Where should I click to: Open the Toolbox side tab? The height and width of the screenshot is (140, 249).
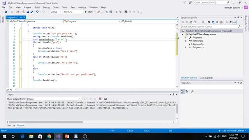[x=3, y=19]
